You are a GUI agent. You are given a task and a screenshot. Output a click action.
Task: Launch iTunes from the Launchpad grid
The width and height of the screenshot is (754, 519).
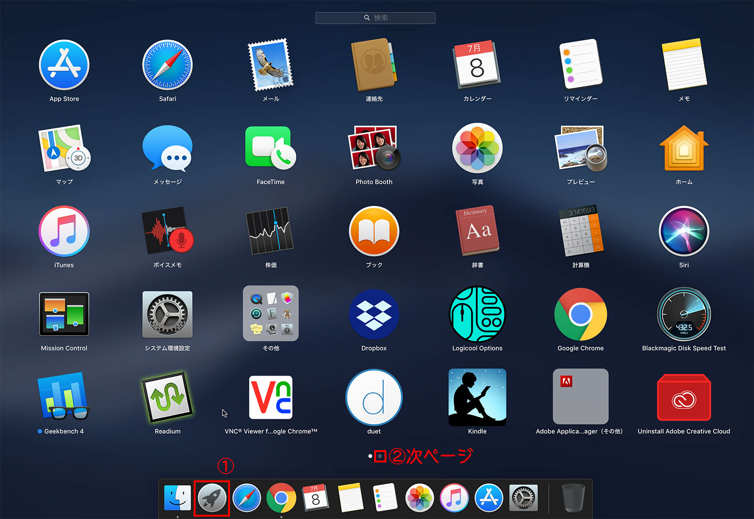(64, 231)
